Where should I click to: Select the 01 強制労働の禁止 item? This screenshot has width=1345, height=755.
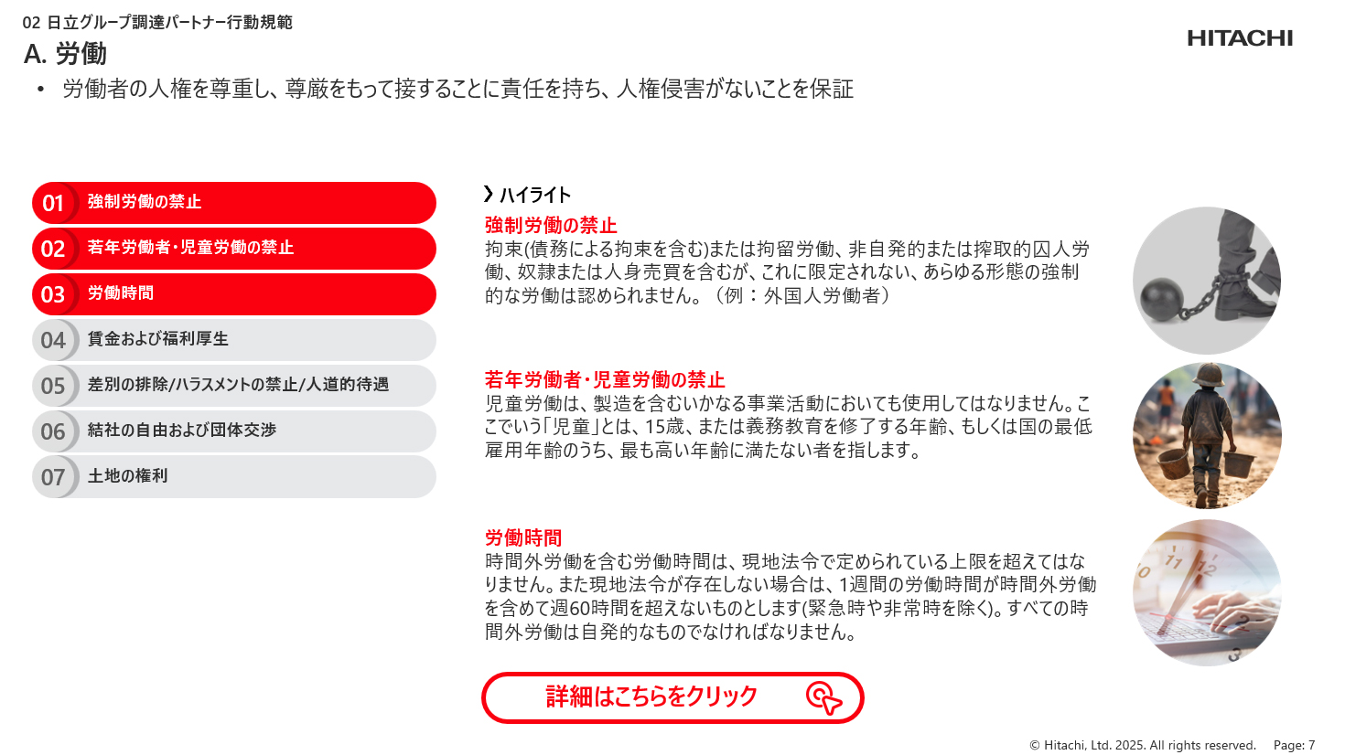tap(234, 203)
